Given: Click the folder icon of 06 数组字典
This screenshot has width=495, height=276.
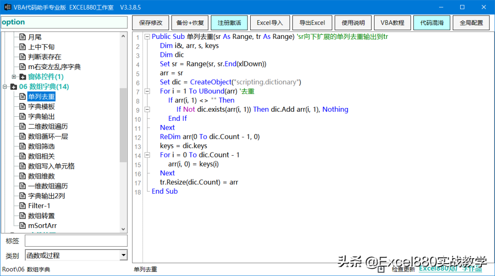Looking at the screenshot, I should pos(14,87).
